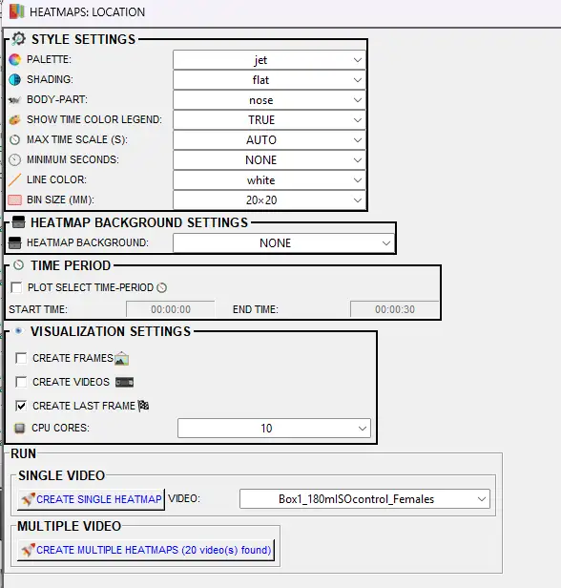Viewport: 561px width, 588px height.
Task: Open the Shading dropdown showing flat
Action: pyautogui.click(x=269, y=80)
